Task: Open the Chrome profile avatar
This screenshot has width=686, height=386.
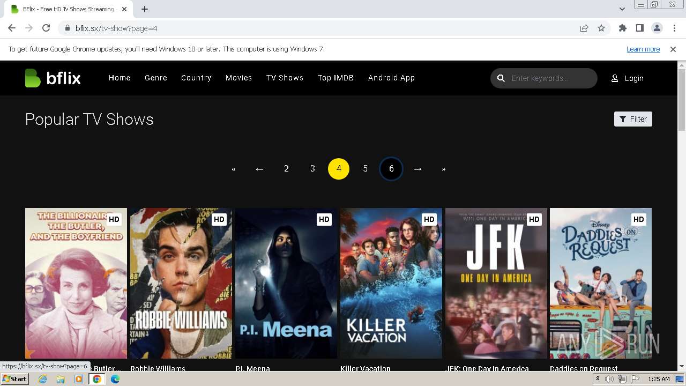Action: tap(657, 28)
